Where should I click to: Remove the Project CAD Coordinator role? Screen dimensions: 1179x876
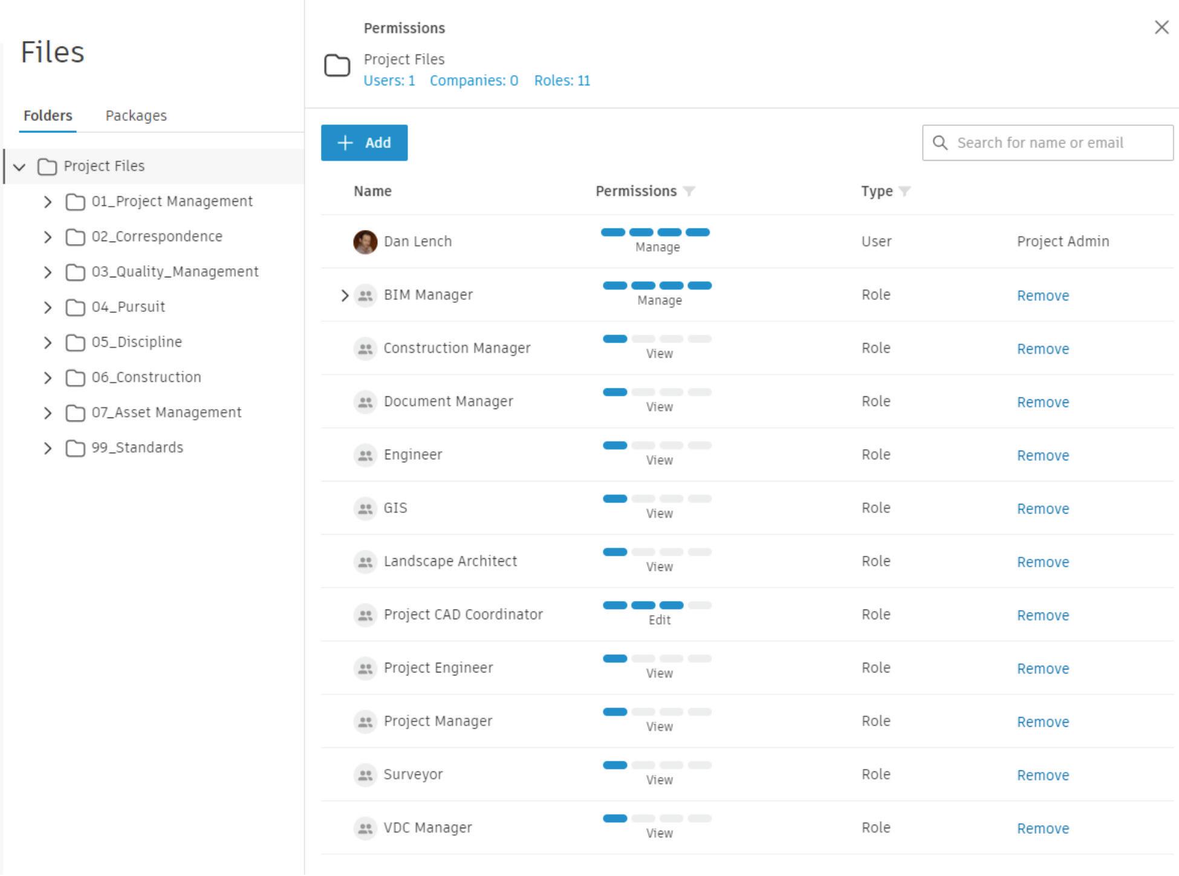[1042, 615]
